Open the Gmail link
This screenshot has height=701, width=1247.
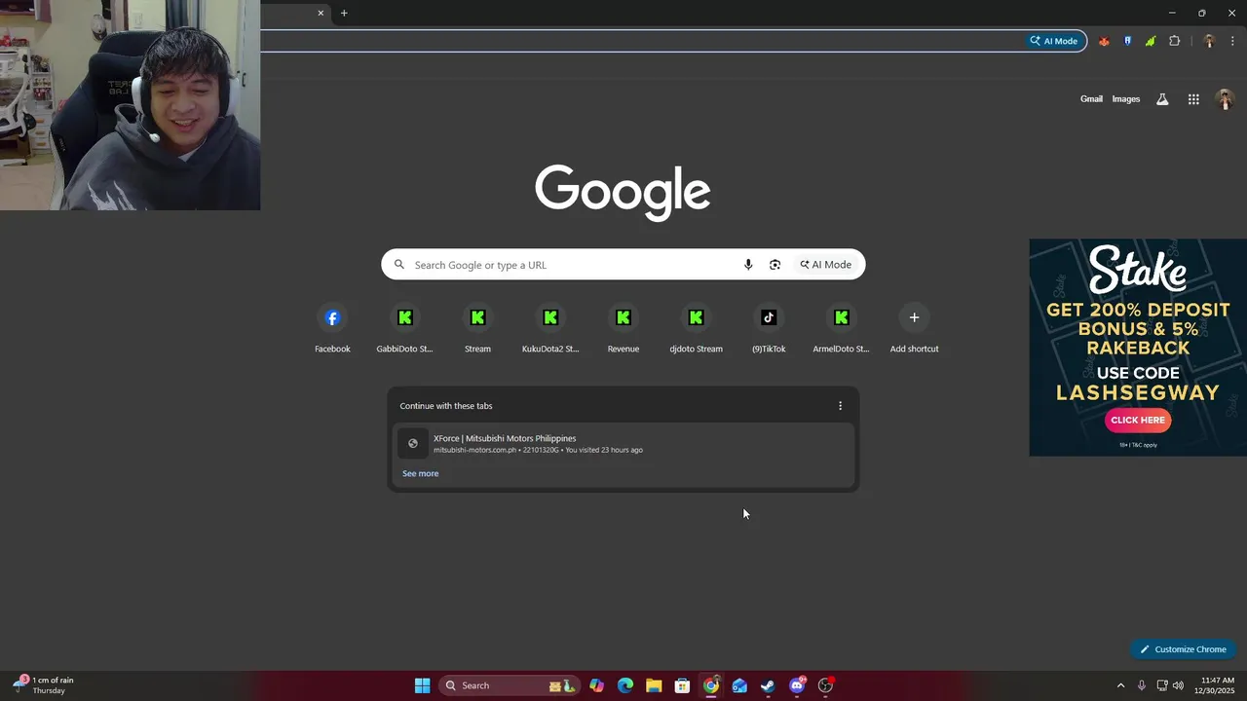coord(1091,99)
